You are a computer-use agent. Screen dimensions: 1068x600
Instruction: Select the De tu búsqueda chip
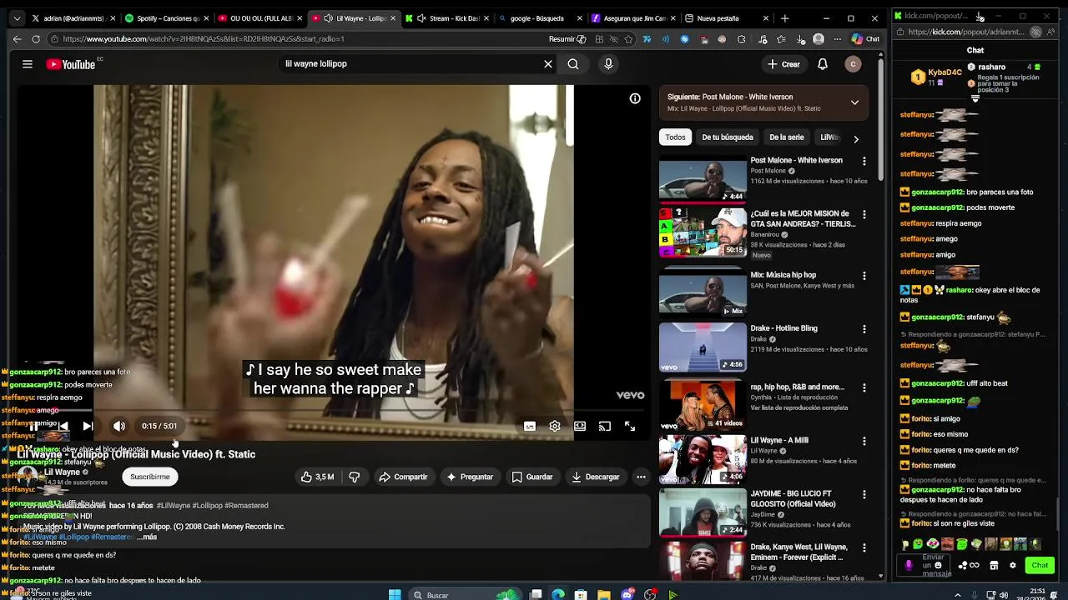pyautogui.click(x=728, y=137)
